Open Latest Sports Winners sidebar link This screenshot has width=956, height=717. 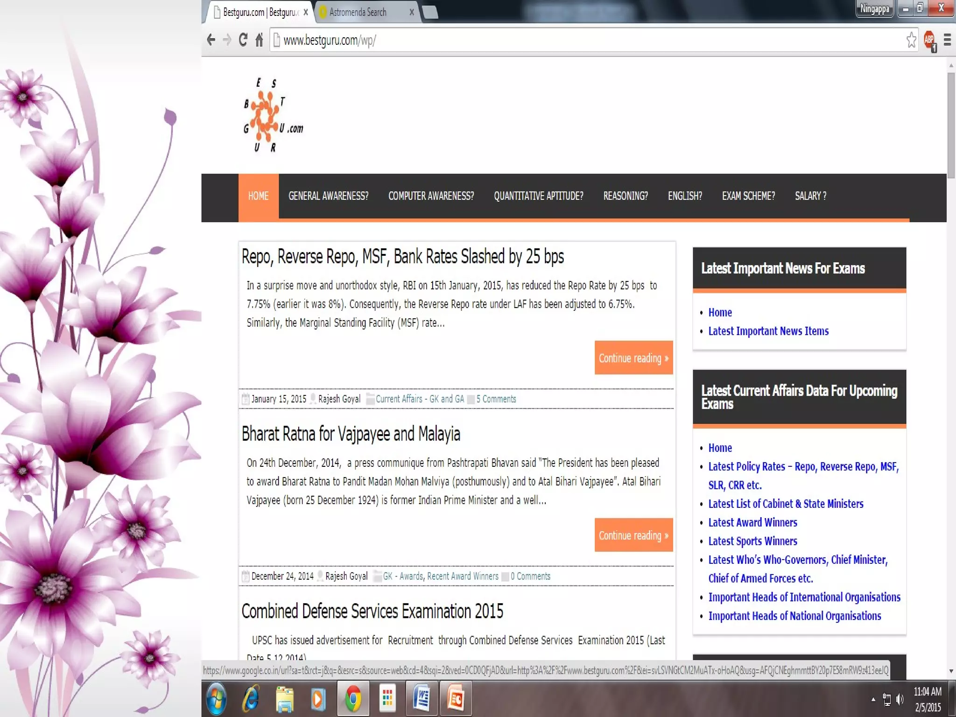pyautogui.click(x=753, y=541)
